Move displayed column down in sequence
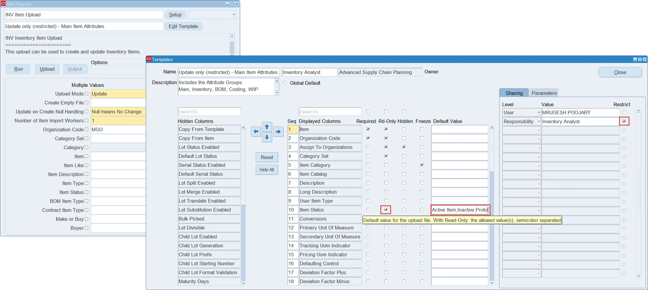The height and width of the screenshot is (290, 648). tap(267, 137)
